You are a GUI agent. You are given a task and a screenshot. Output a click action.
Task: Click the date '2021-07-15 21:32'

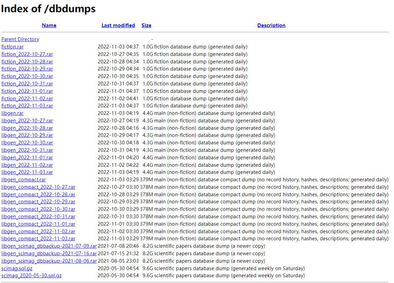tap(118, 254)
